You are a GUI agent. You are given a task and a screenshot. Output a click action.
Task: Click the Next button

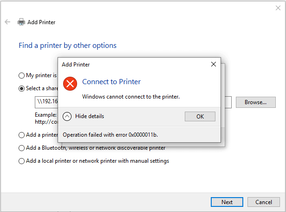227,202
